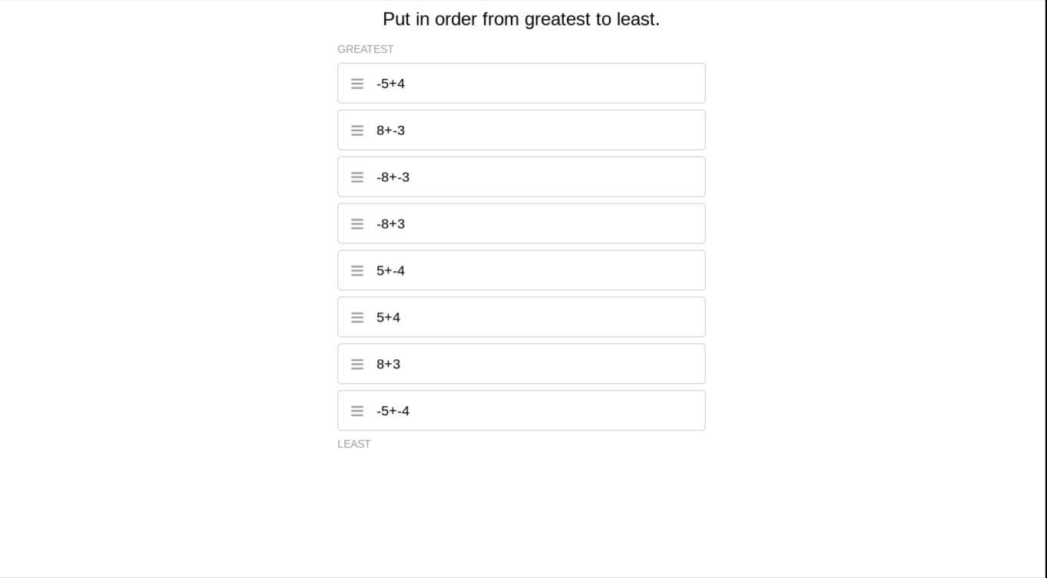Click the drag handle icon beside -5+4
1047x578 pixels.
point(357,84)
